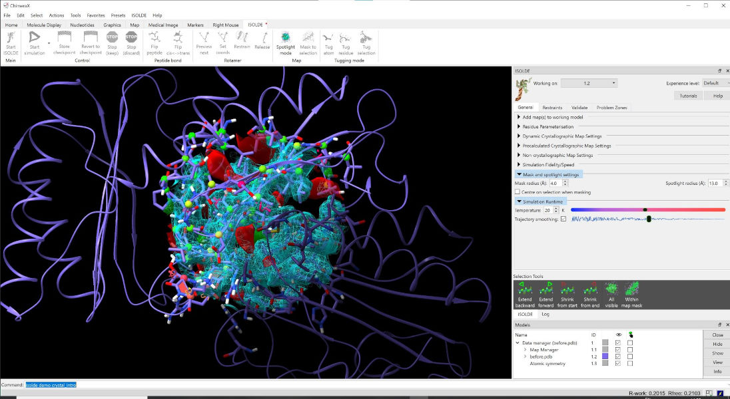Open the Problem Zones tab
The width and height of the screenshot is (730, 399).
pyautogui.click(x=611, y=108)
